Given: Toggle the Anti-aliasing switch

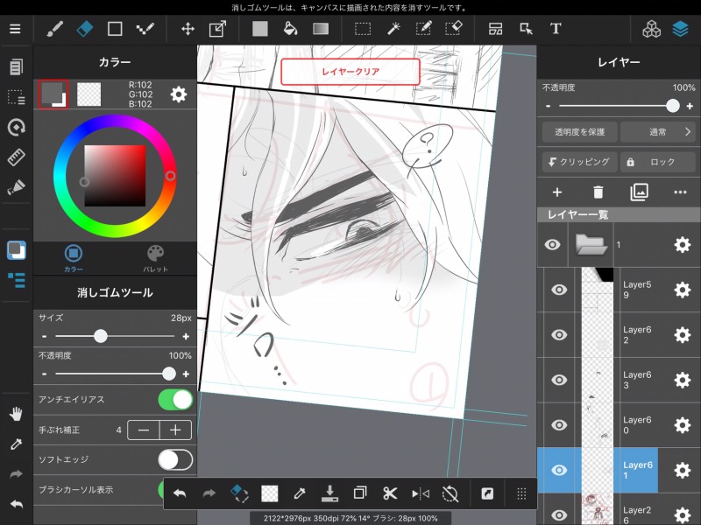Looking at the screenshot, I should coord(175,400).
